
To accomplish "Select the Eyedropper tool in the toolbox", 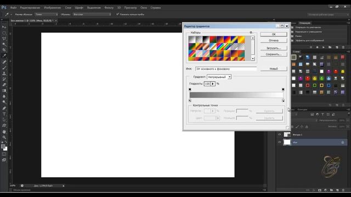I will pos(4,56).
